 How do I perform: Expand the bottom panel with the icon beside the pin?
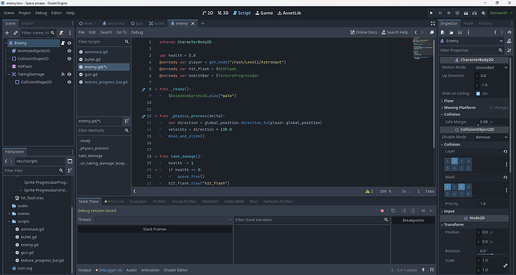point(431,270)
